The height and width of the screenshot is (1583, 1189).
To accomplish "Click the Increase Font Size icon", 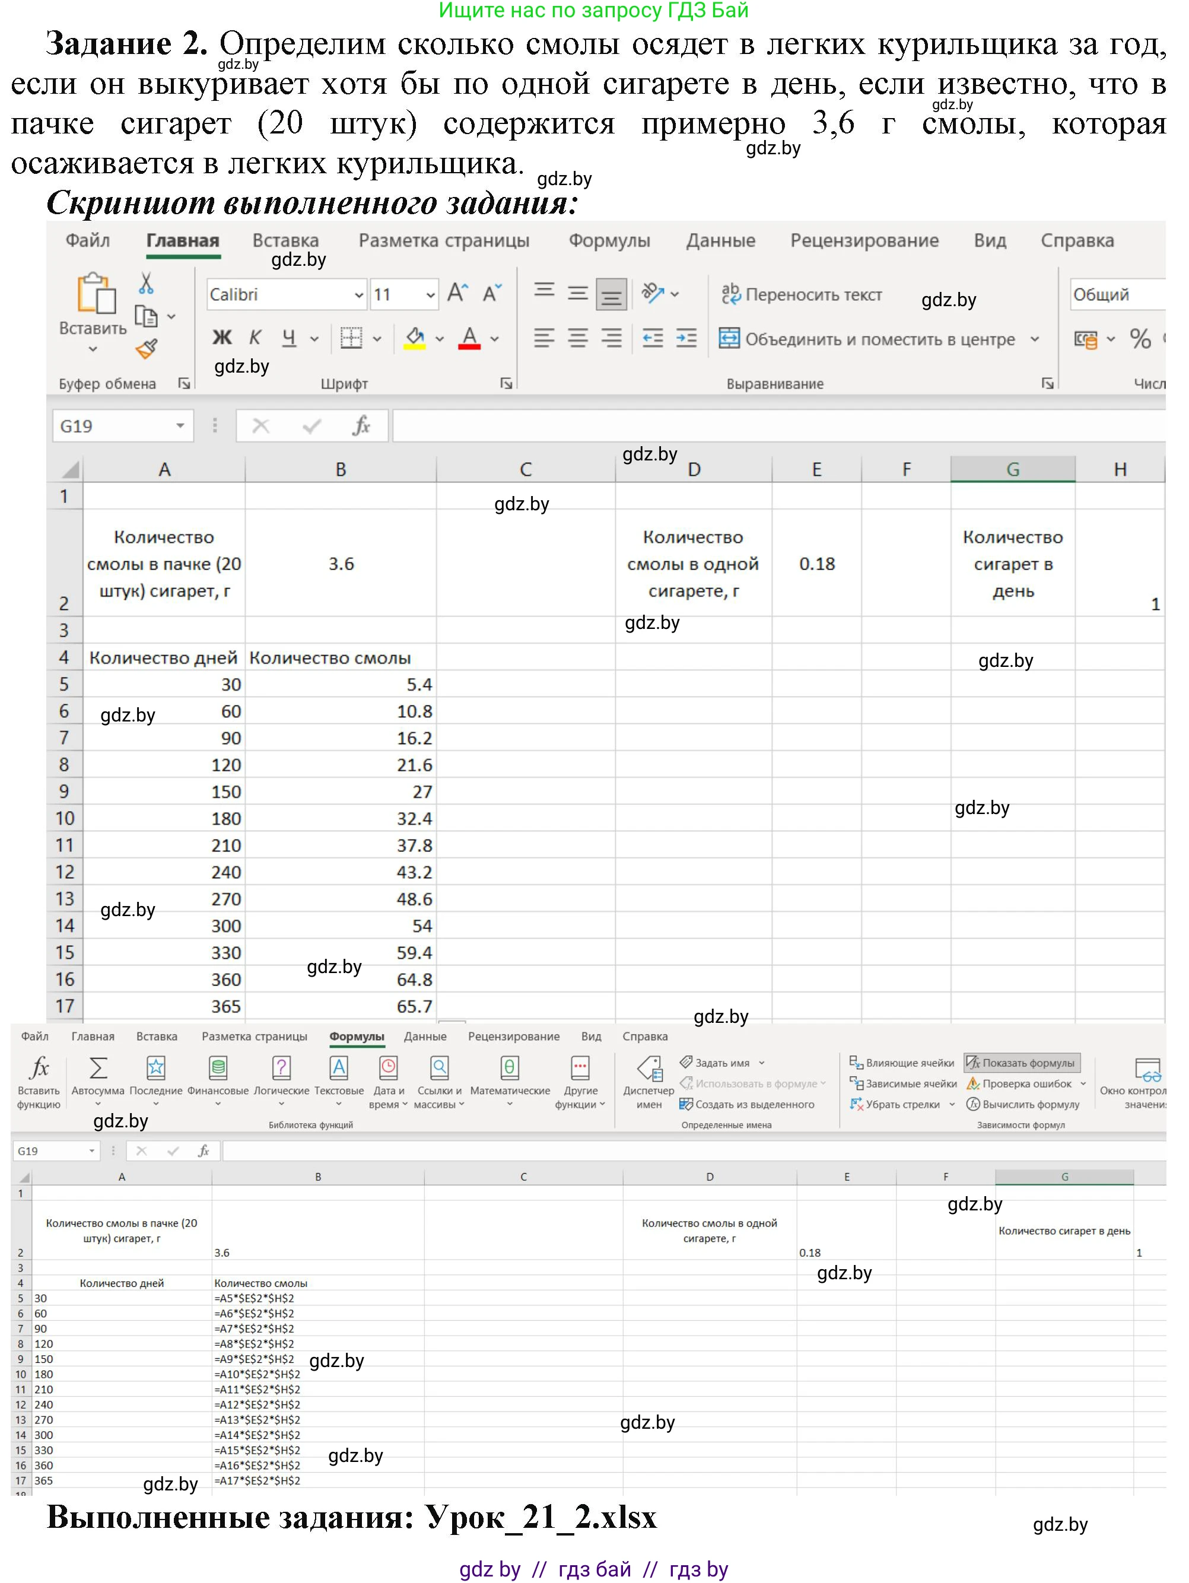I will point(457,294).
